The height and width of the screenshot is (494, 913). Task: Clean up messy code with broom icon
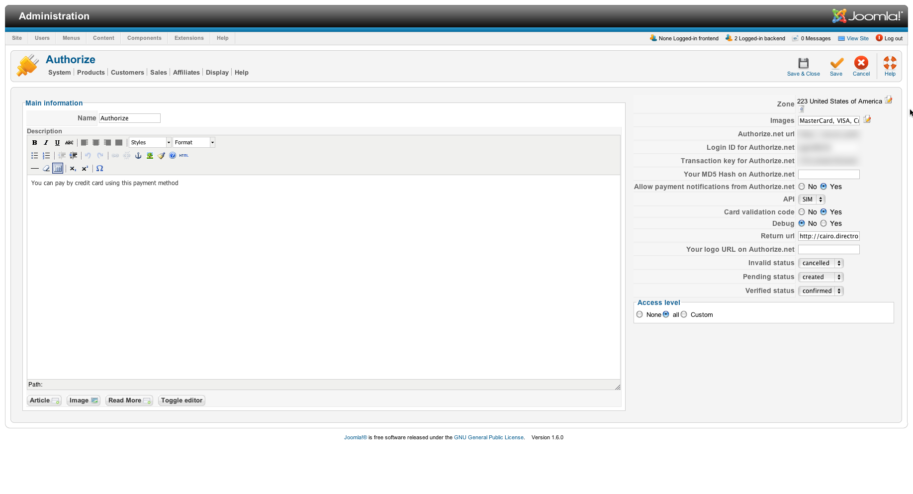tap(161, 156)
